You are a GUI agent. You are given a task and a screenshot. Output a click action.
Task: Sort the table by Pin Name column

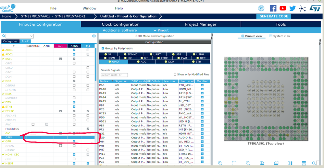[107, 81]
